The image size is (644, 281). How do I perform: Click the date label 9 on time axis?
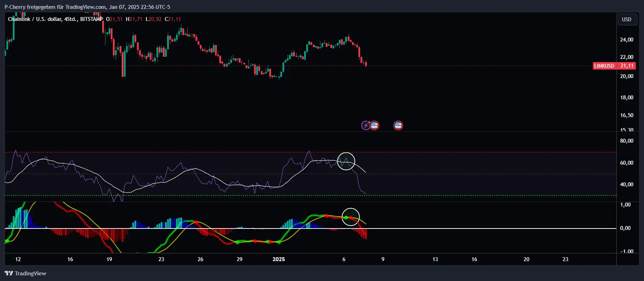tap(383, 259)
